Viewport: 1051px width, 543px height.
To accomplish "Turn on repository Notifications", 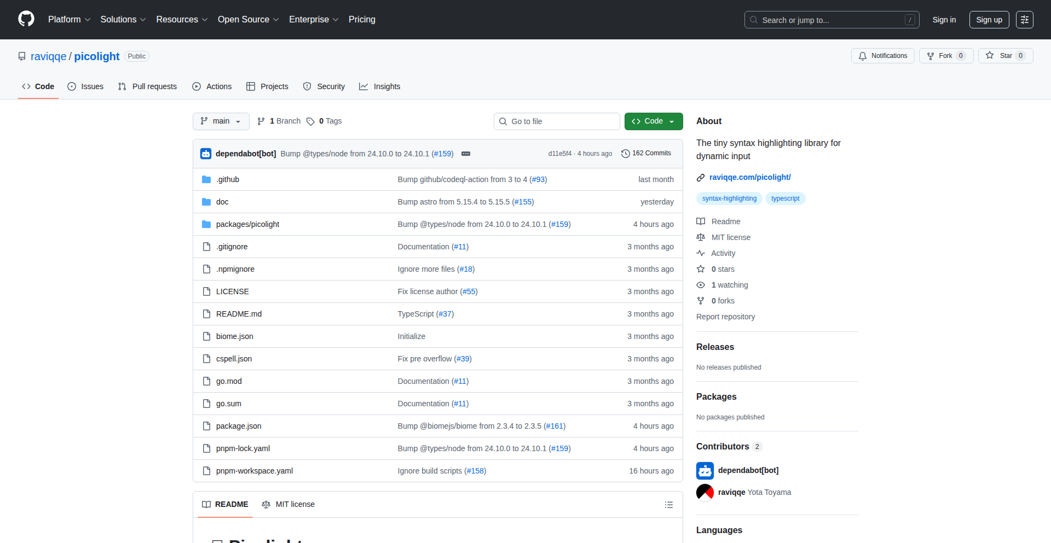I will tap(882, 56).
